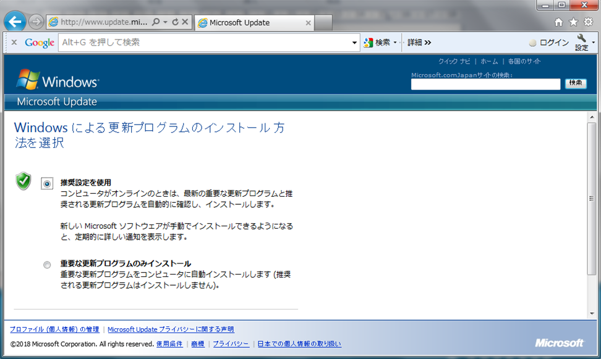Screen dimensions: 601x359
Task: Expand the Google search box dropdown
Action: [x=354, y=43]
